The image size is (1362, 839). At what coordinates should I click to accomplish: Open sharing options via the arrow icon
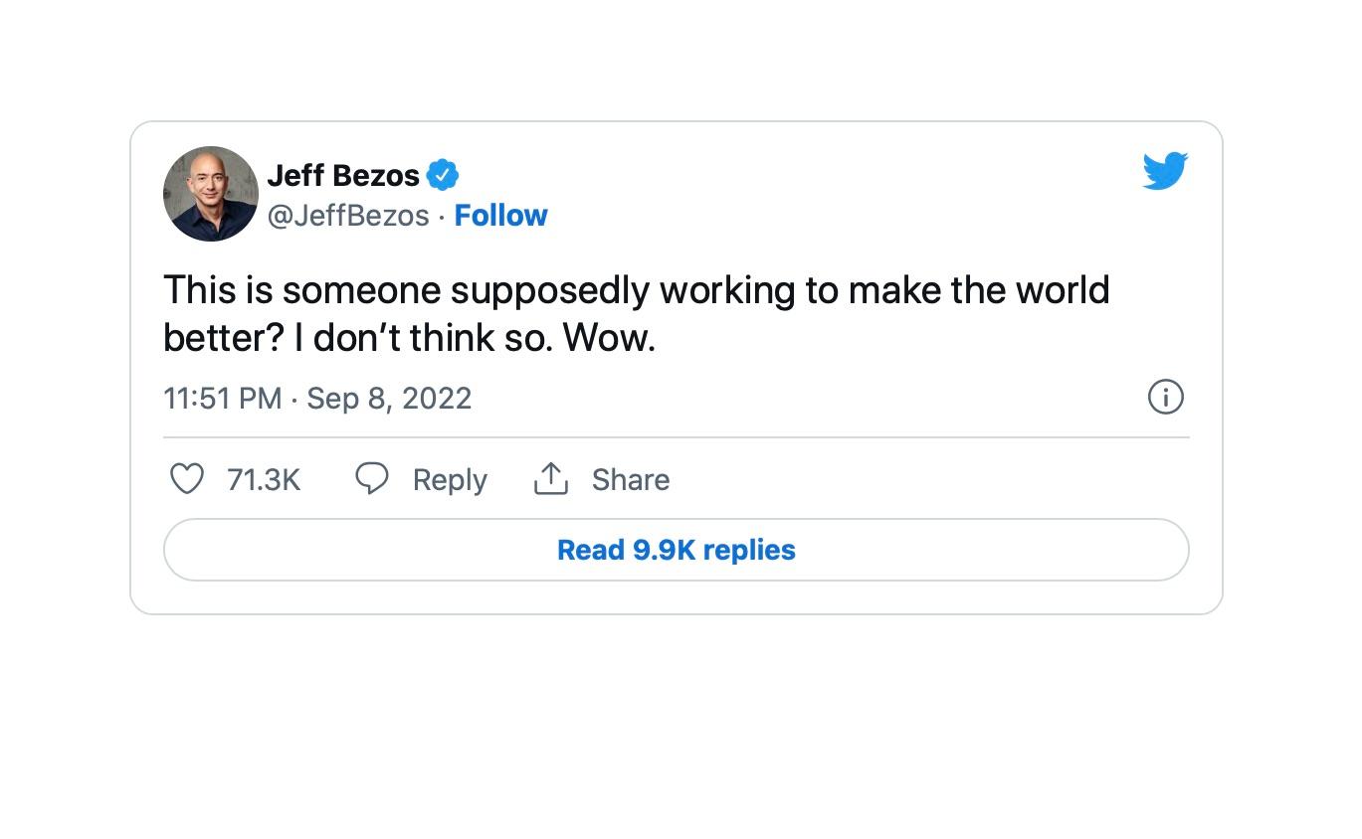(551, 478)
